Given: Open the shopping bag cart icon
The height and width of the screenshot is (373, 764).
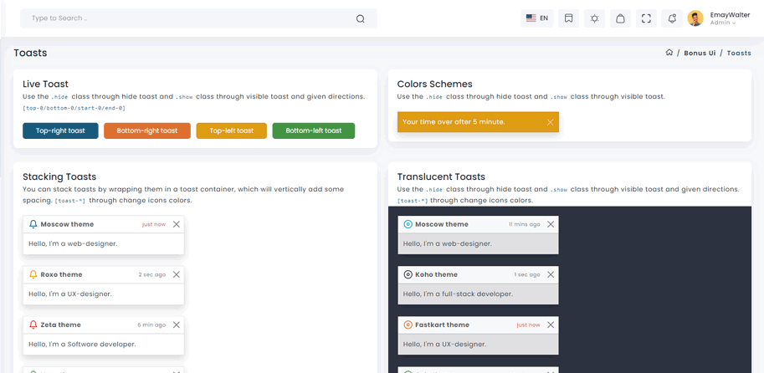Looking at the screenshot, I should [620, 18].
